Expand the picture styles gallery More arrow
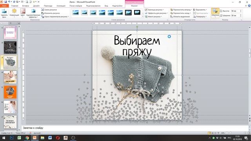251x141 pixels. 143,16
